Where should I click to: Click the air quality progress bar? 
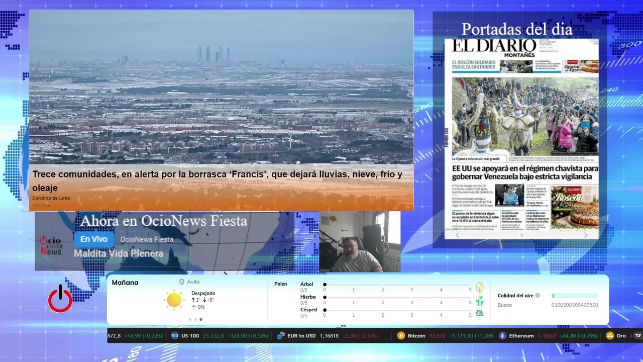(x=575, y=296)
